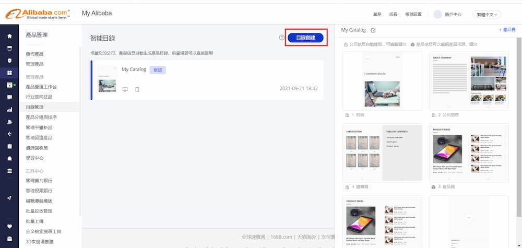Select 發佈產品 in the left menu

34,54
